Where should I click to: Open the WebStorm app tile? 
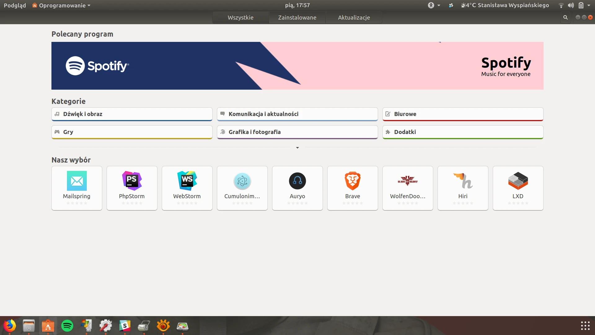(187, 188)
